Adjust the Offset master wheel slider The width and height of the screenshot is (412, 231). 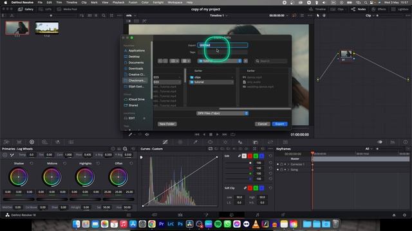[x=118, y=200]
